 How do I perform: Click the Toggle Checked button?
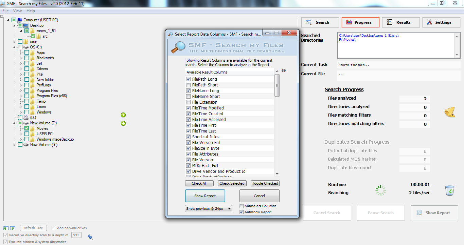point(265,183)
